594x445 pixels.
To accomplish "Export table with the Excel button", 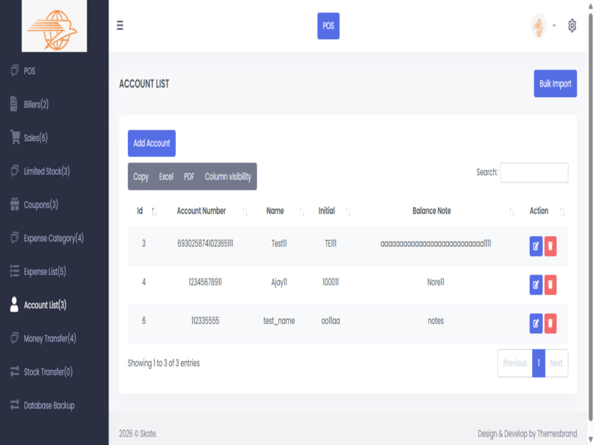I will point(166,177).
